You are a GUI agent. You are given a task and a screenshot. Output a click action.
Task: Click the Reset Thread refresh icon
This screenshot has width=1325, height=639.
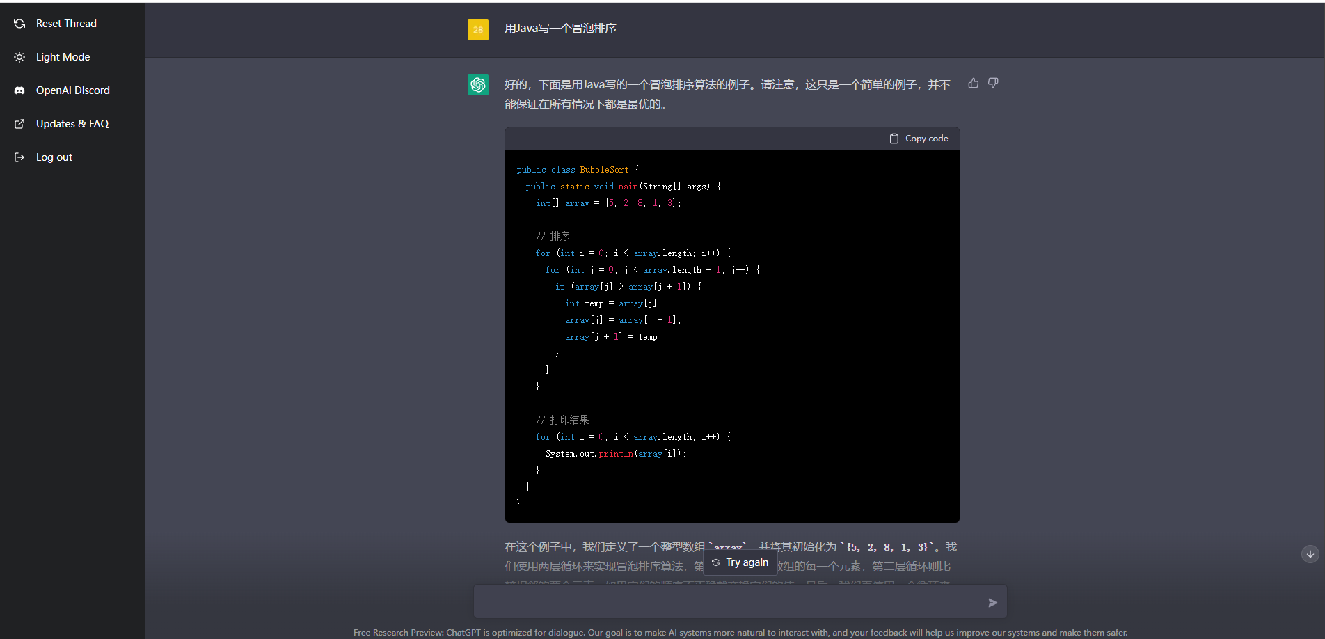tap(19, 24)
